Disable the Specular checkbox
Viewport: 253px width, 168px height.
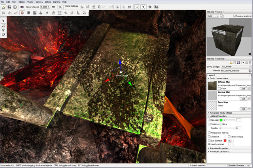click(x=209, y=120)
